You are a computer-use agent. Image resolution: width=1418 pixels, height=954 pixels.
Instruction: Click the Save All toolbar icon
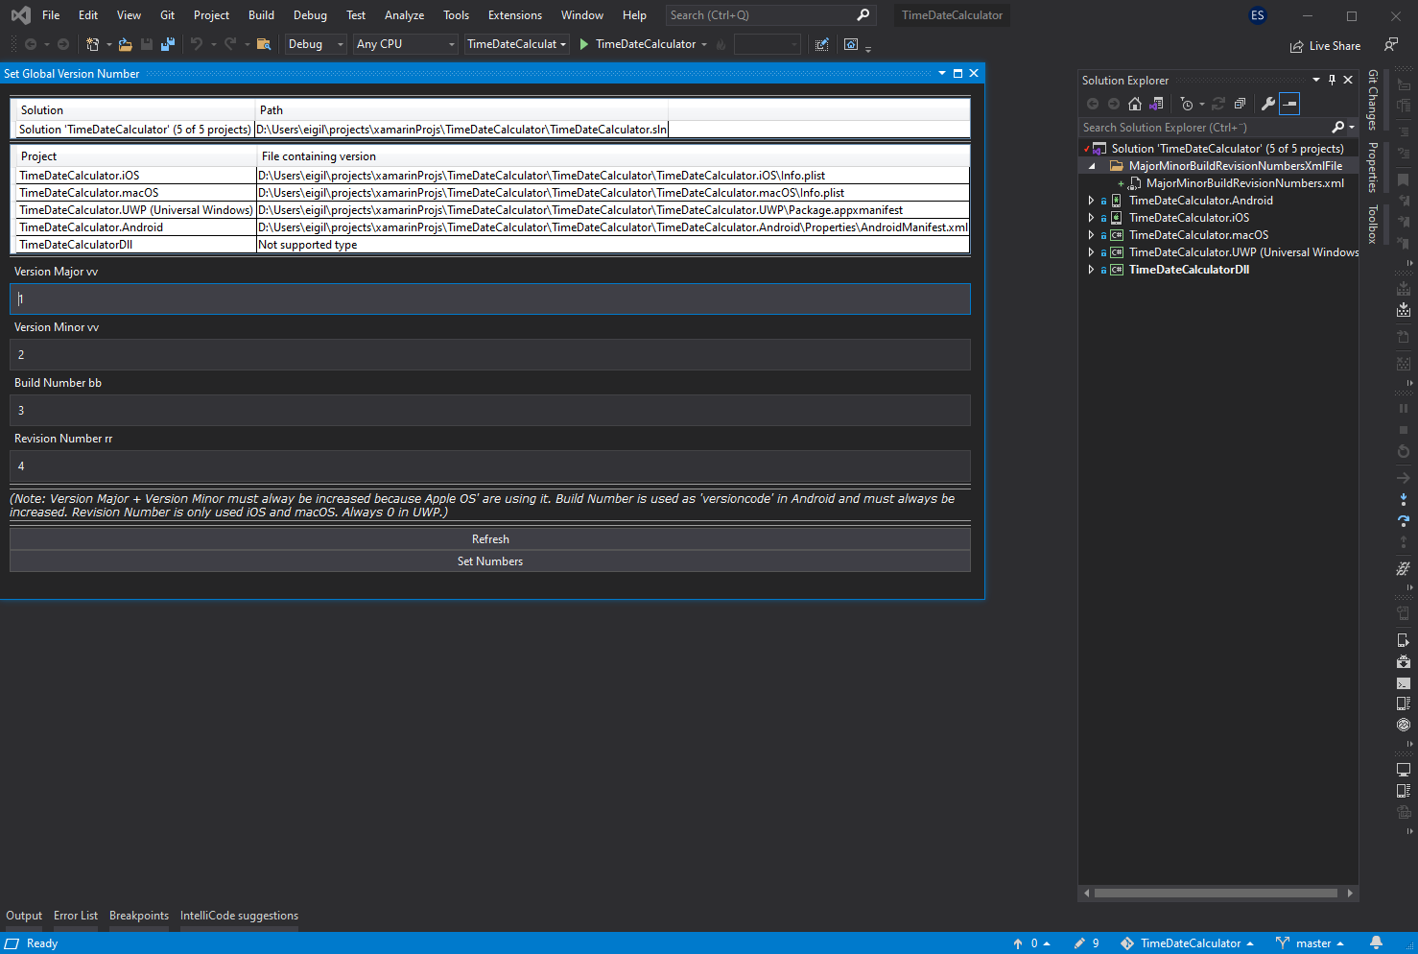click(x=168, y=44)
